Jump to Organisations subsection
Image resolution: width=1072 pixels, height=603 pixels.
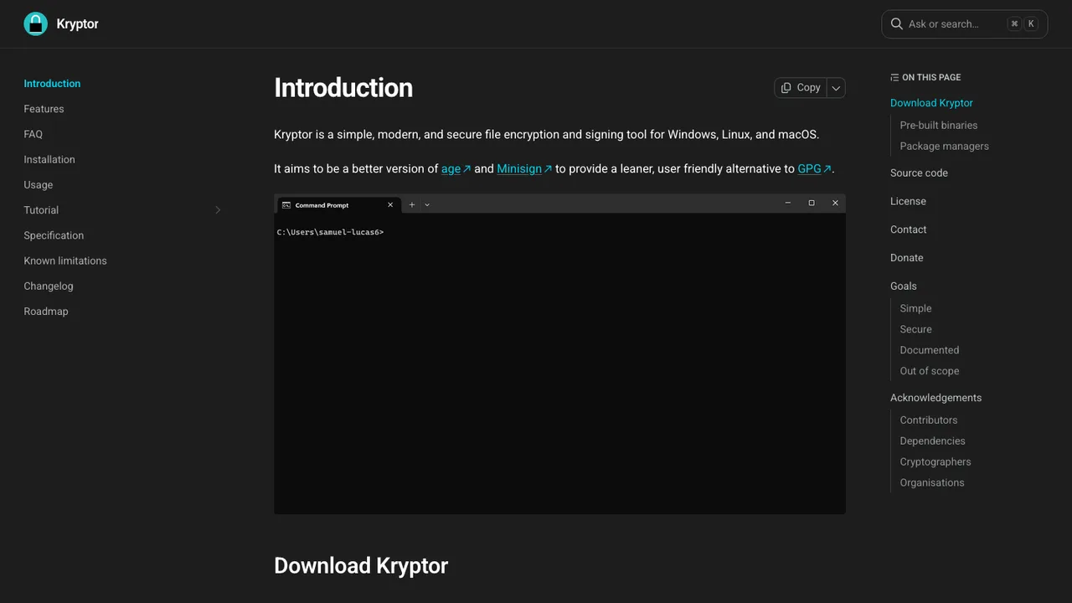(932, 482)
